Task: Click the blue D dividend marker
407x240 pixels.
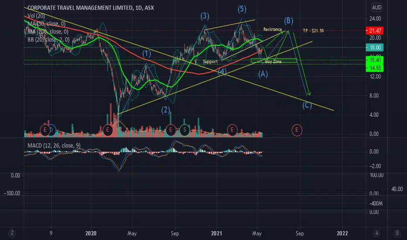Action: pos(52,130)
